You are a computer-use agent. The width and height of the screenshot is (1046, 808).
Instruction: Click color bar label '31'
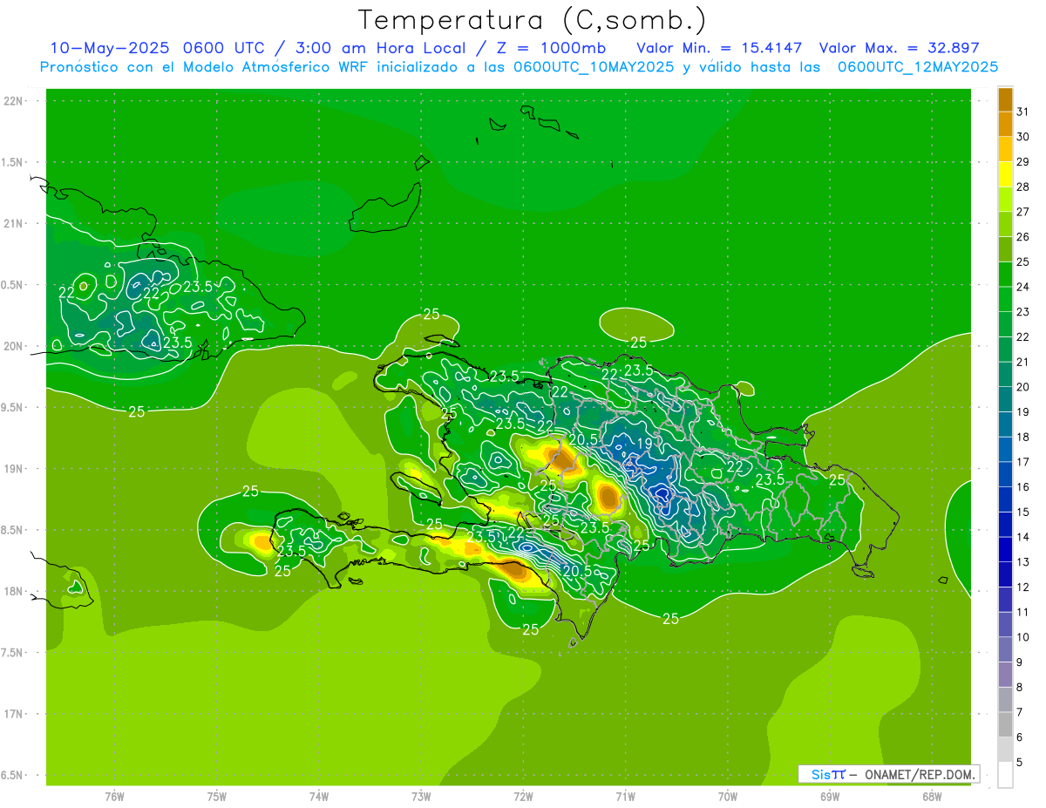tap(1023, 112)
